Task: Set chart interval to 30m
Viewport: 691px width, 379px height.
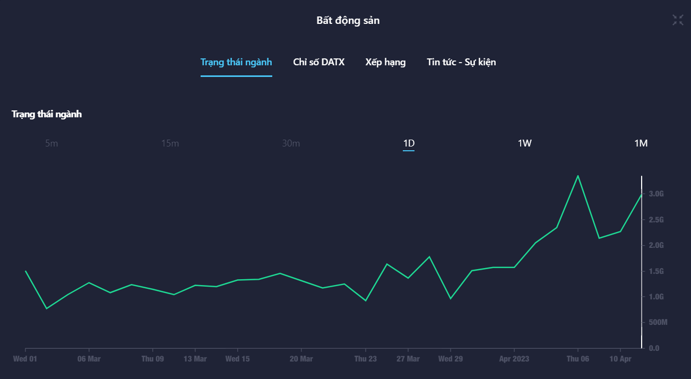Action: coord(291,143)
